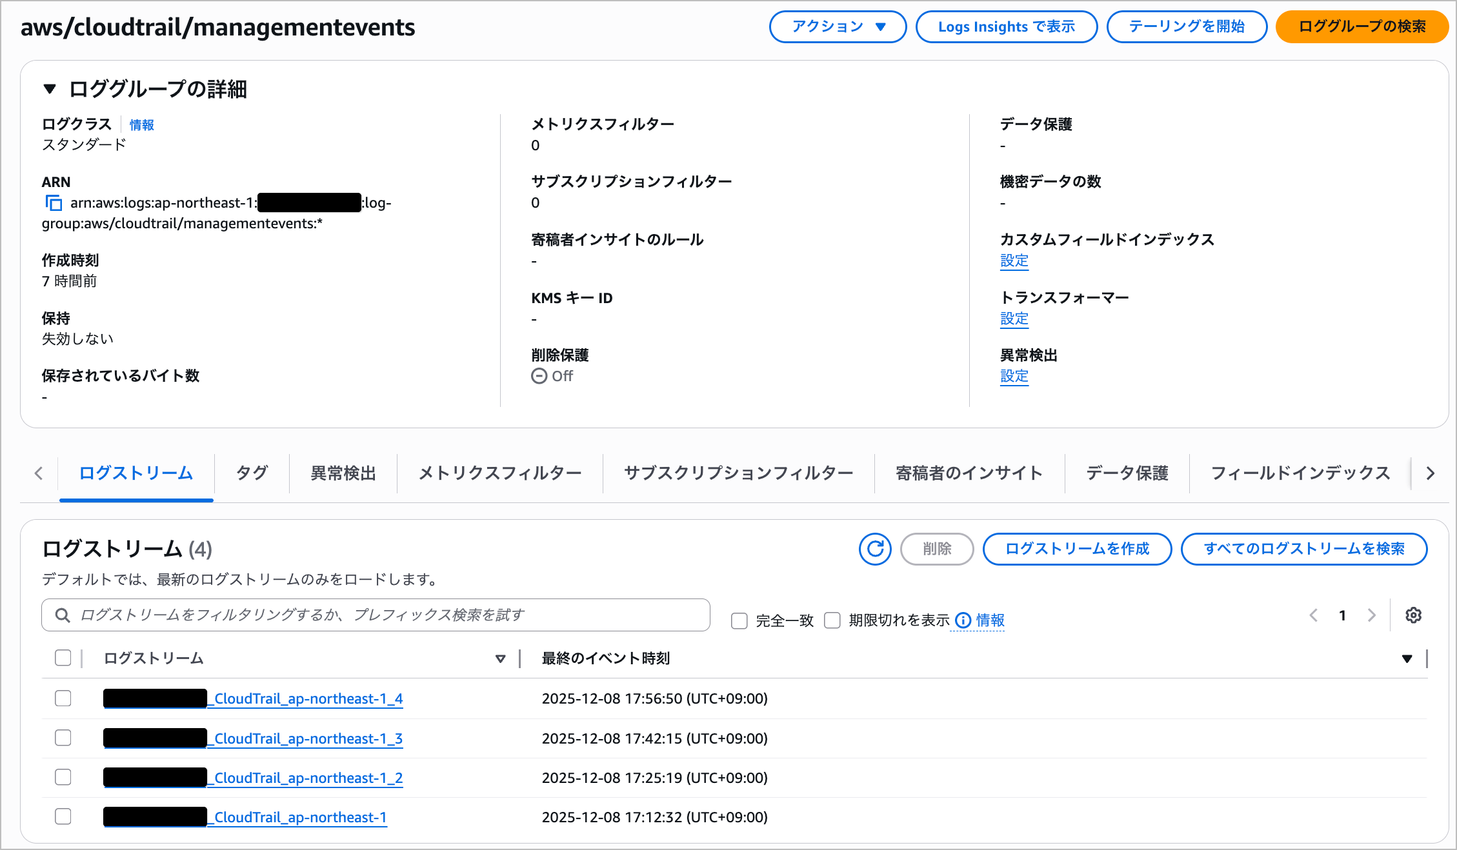Screen dimensions: 1457x850
Task: Open table preferences gear icon
Action: point(1413,615)
